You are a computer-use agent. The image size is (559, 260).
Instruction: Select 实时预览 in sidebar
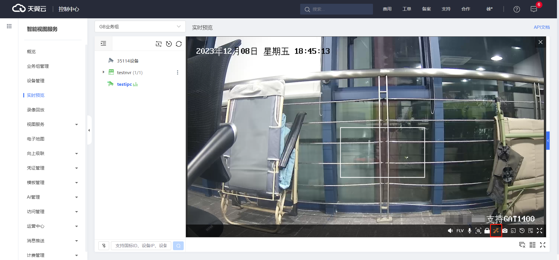tap(36, 95)
